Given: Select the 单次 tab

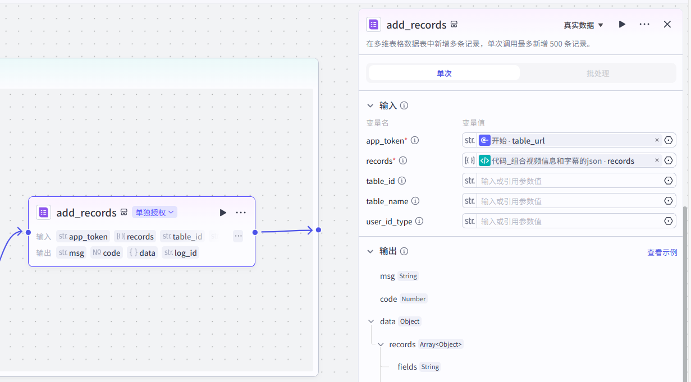Looking at the screenshot, I should tap(444, 73).
